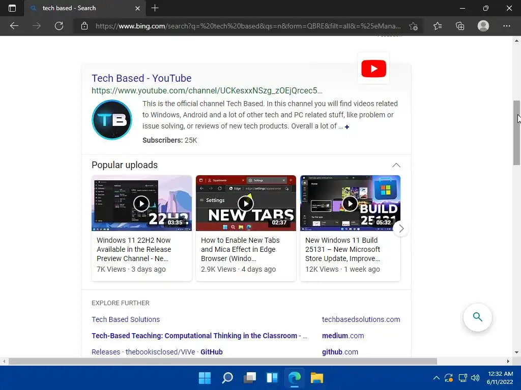Open the medium.com link
The image size is (521, 390).
[x=343, y=336]
